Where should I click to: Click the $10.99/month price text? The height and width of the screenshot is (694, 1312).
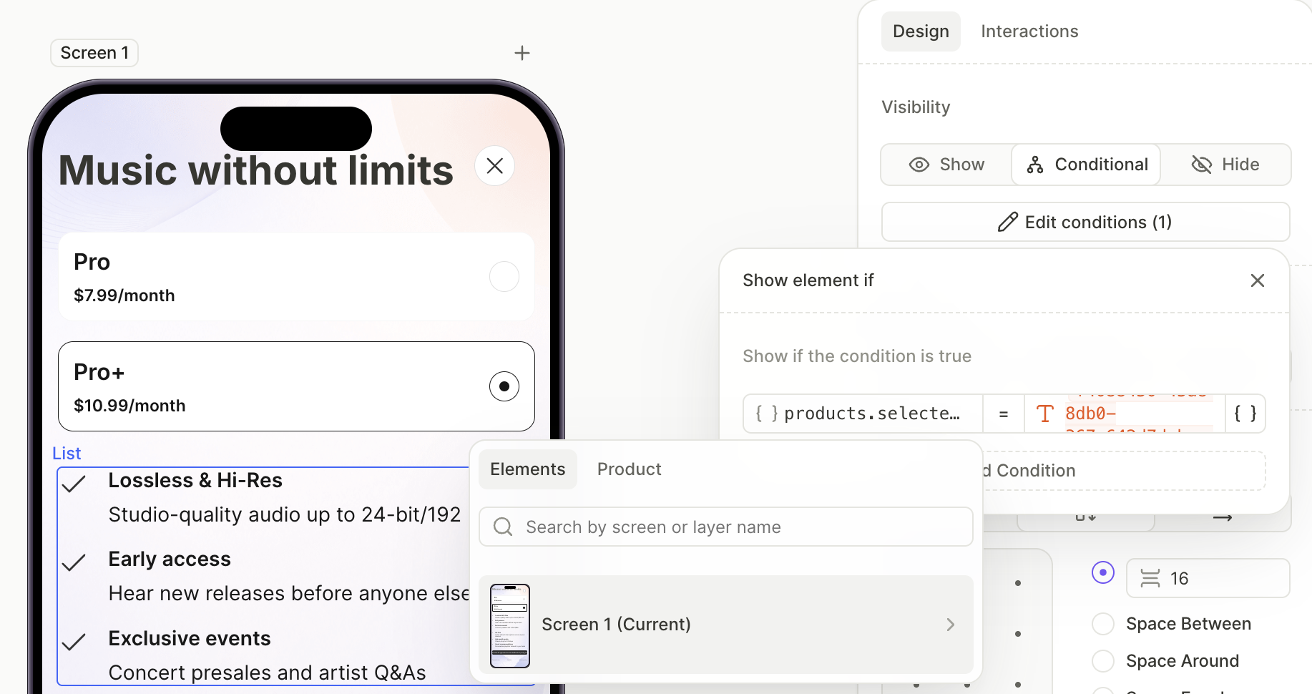(129, 406)
